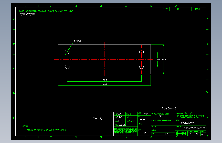The image size is (222, 143).
Task: Click the SHEET 1/1 cell
Action: (x=197, y=133)
